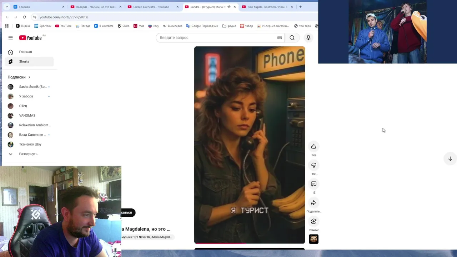Open the Google Переводчик bookmark
Image resolution: width=457 pixels, height=257 pixels.
(202, 26)
